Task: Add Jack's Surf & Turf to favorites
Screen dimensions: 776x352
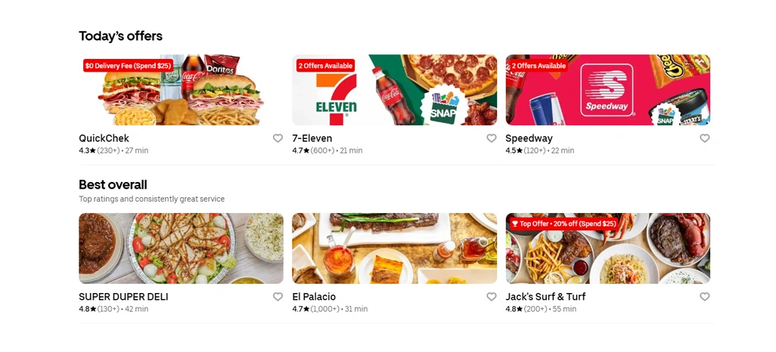Action: click(705, 297)
